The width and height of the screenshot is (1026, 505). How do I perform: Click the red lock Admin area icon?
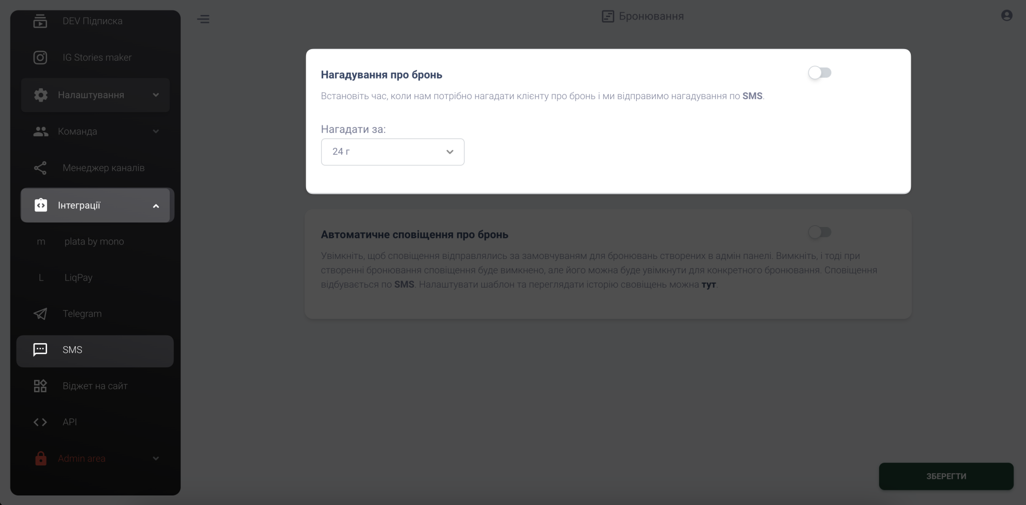point(41,458)
